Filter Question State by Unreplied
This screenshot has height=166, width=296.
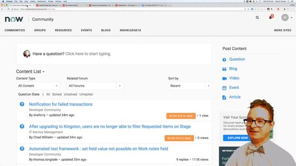coord(86,94)
